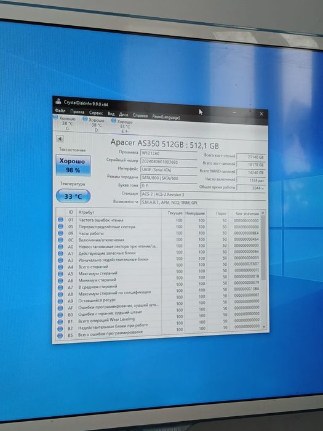Screen dimensions: 323x431
Task: Click the raw value 00000002E607
Action: (246, 264)
